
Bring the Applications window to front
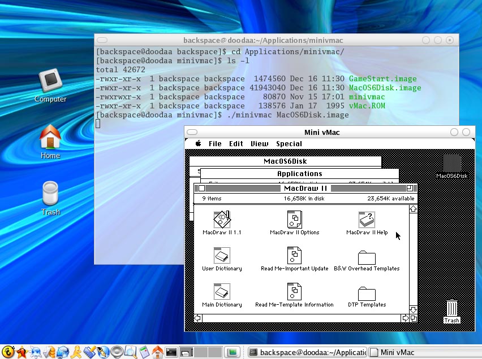coord(300,173)
